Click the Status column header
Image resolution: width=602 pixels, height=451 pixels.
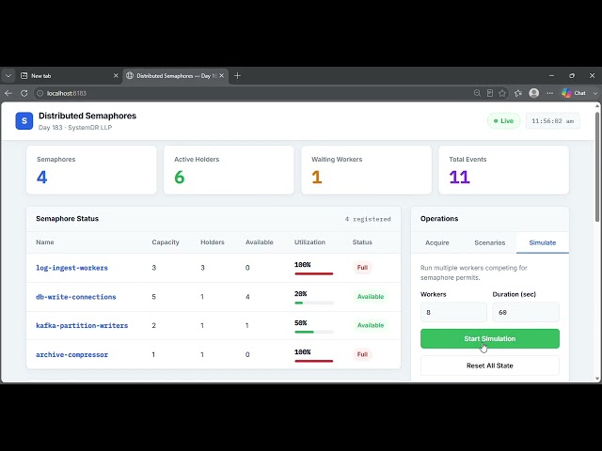click(362, 242)
